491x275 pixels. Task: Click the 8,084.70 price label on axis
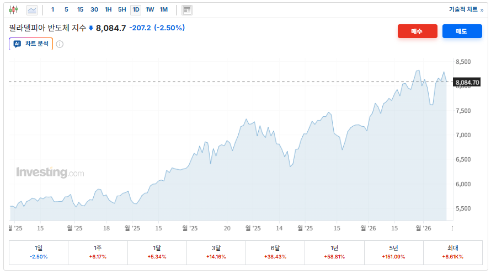coord(467,83)
